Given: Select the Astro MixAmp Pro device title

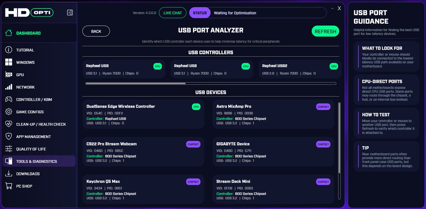Looking at the screenshot, I should [234, 106].
